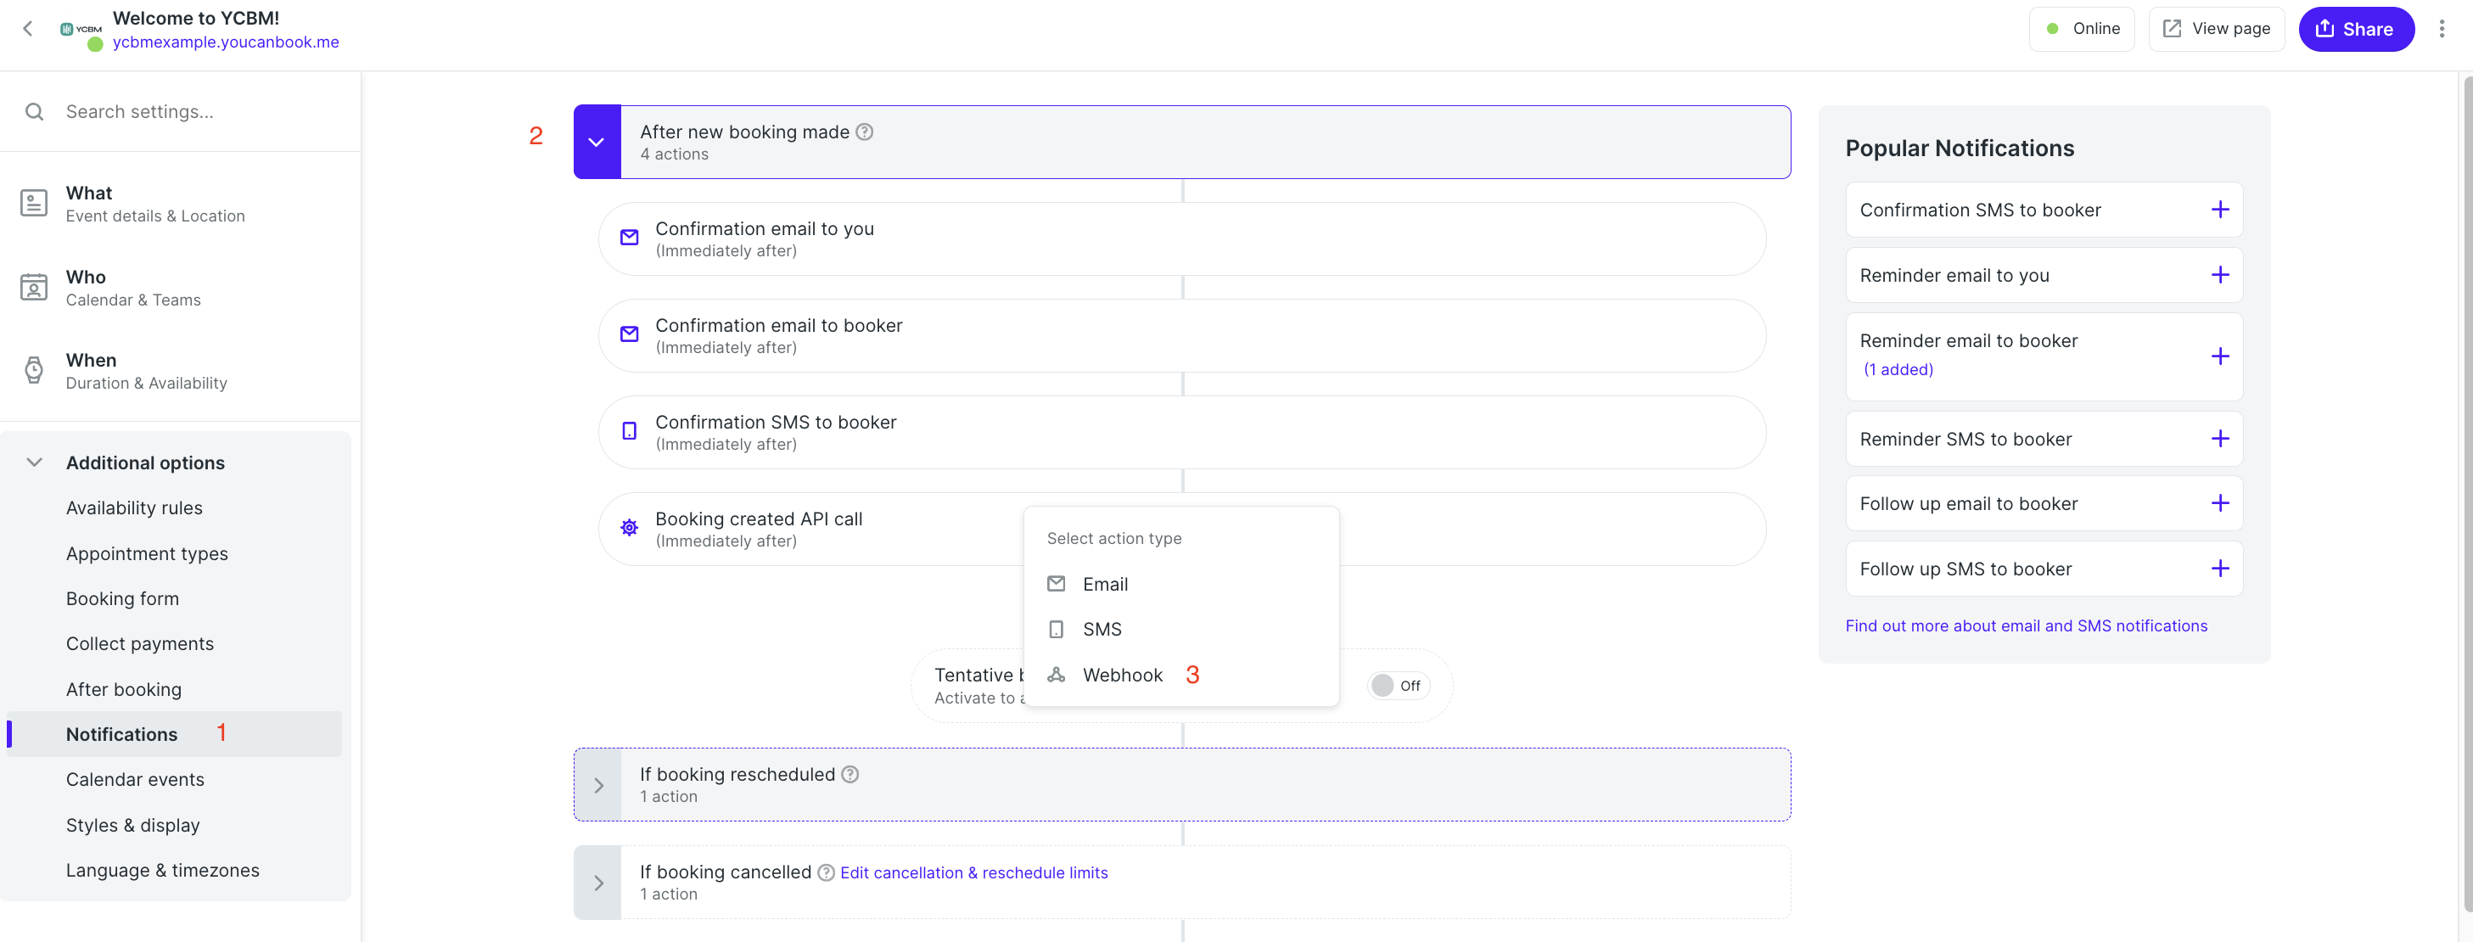Add Confirmation SMS to booker with plus
This screenshot has height=942, width=2473.
(x=2219, y=210)
